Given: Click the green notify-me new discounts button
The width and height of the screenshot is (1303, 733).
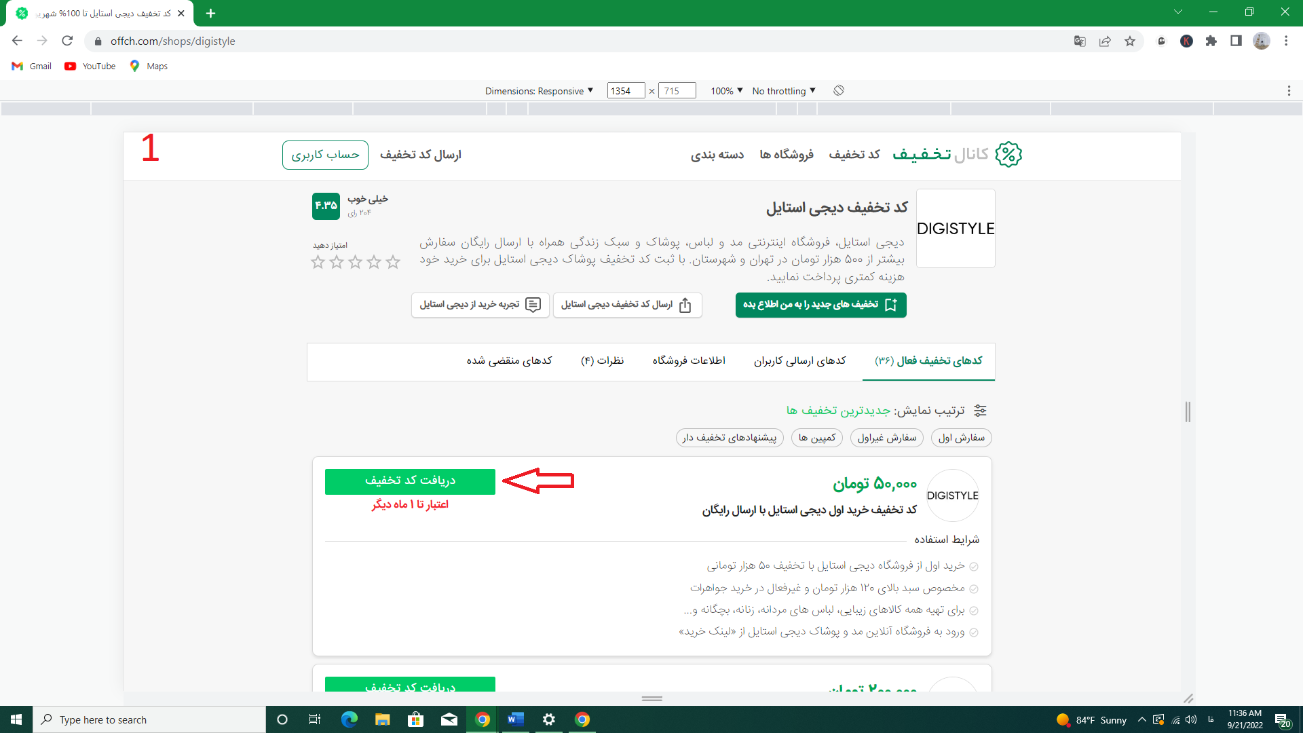Looking at the screenshot, I should [820, 305].
